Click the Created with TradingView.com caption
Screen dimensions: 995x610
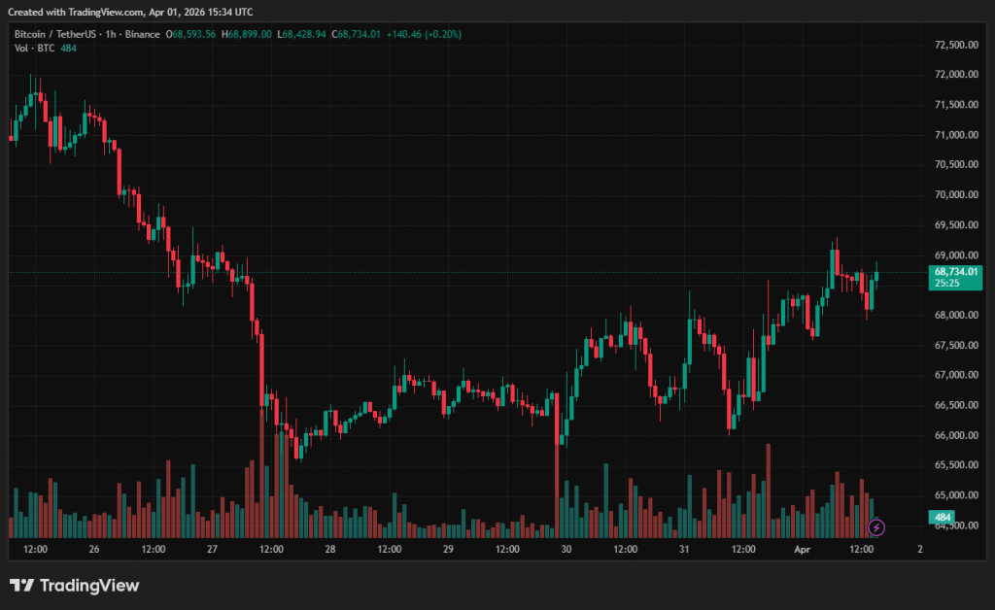130,12
